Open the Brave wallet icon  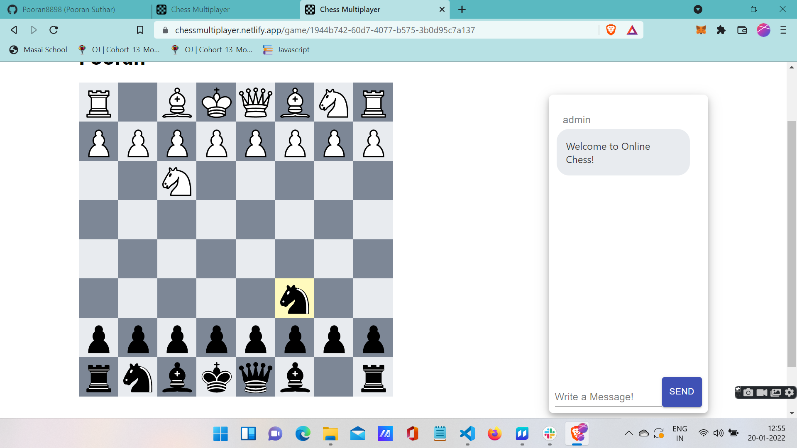pyautogui.click(x=742, y=30)
